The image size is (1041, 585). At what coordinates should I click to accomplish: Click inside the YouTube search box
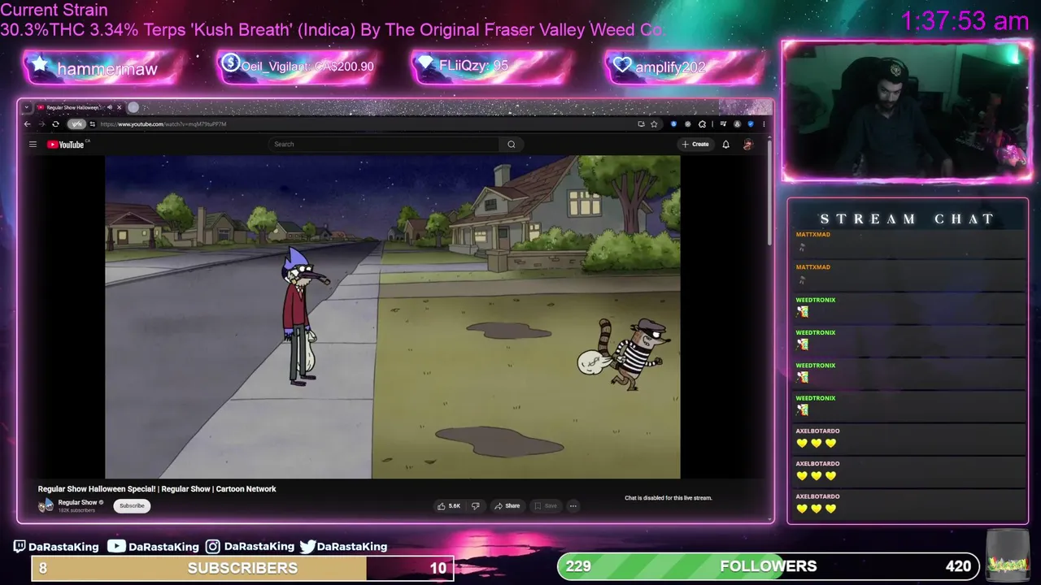tap(384, 144)
